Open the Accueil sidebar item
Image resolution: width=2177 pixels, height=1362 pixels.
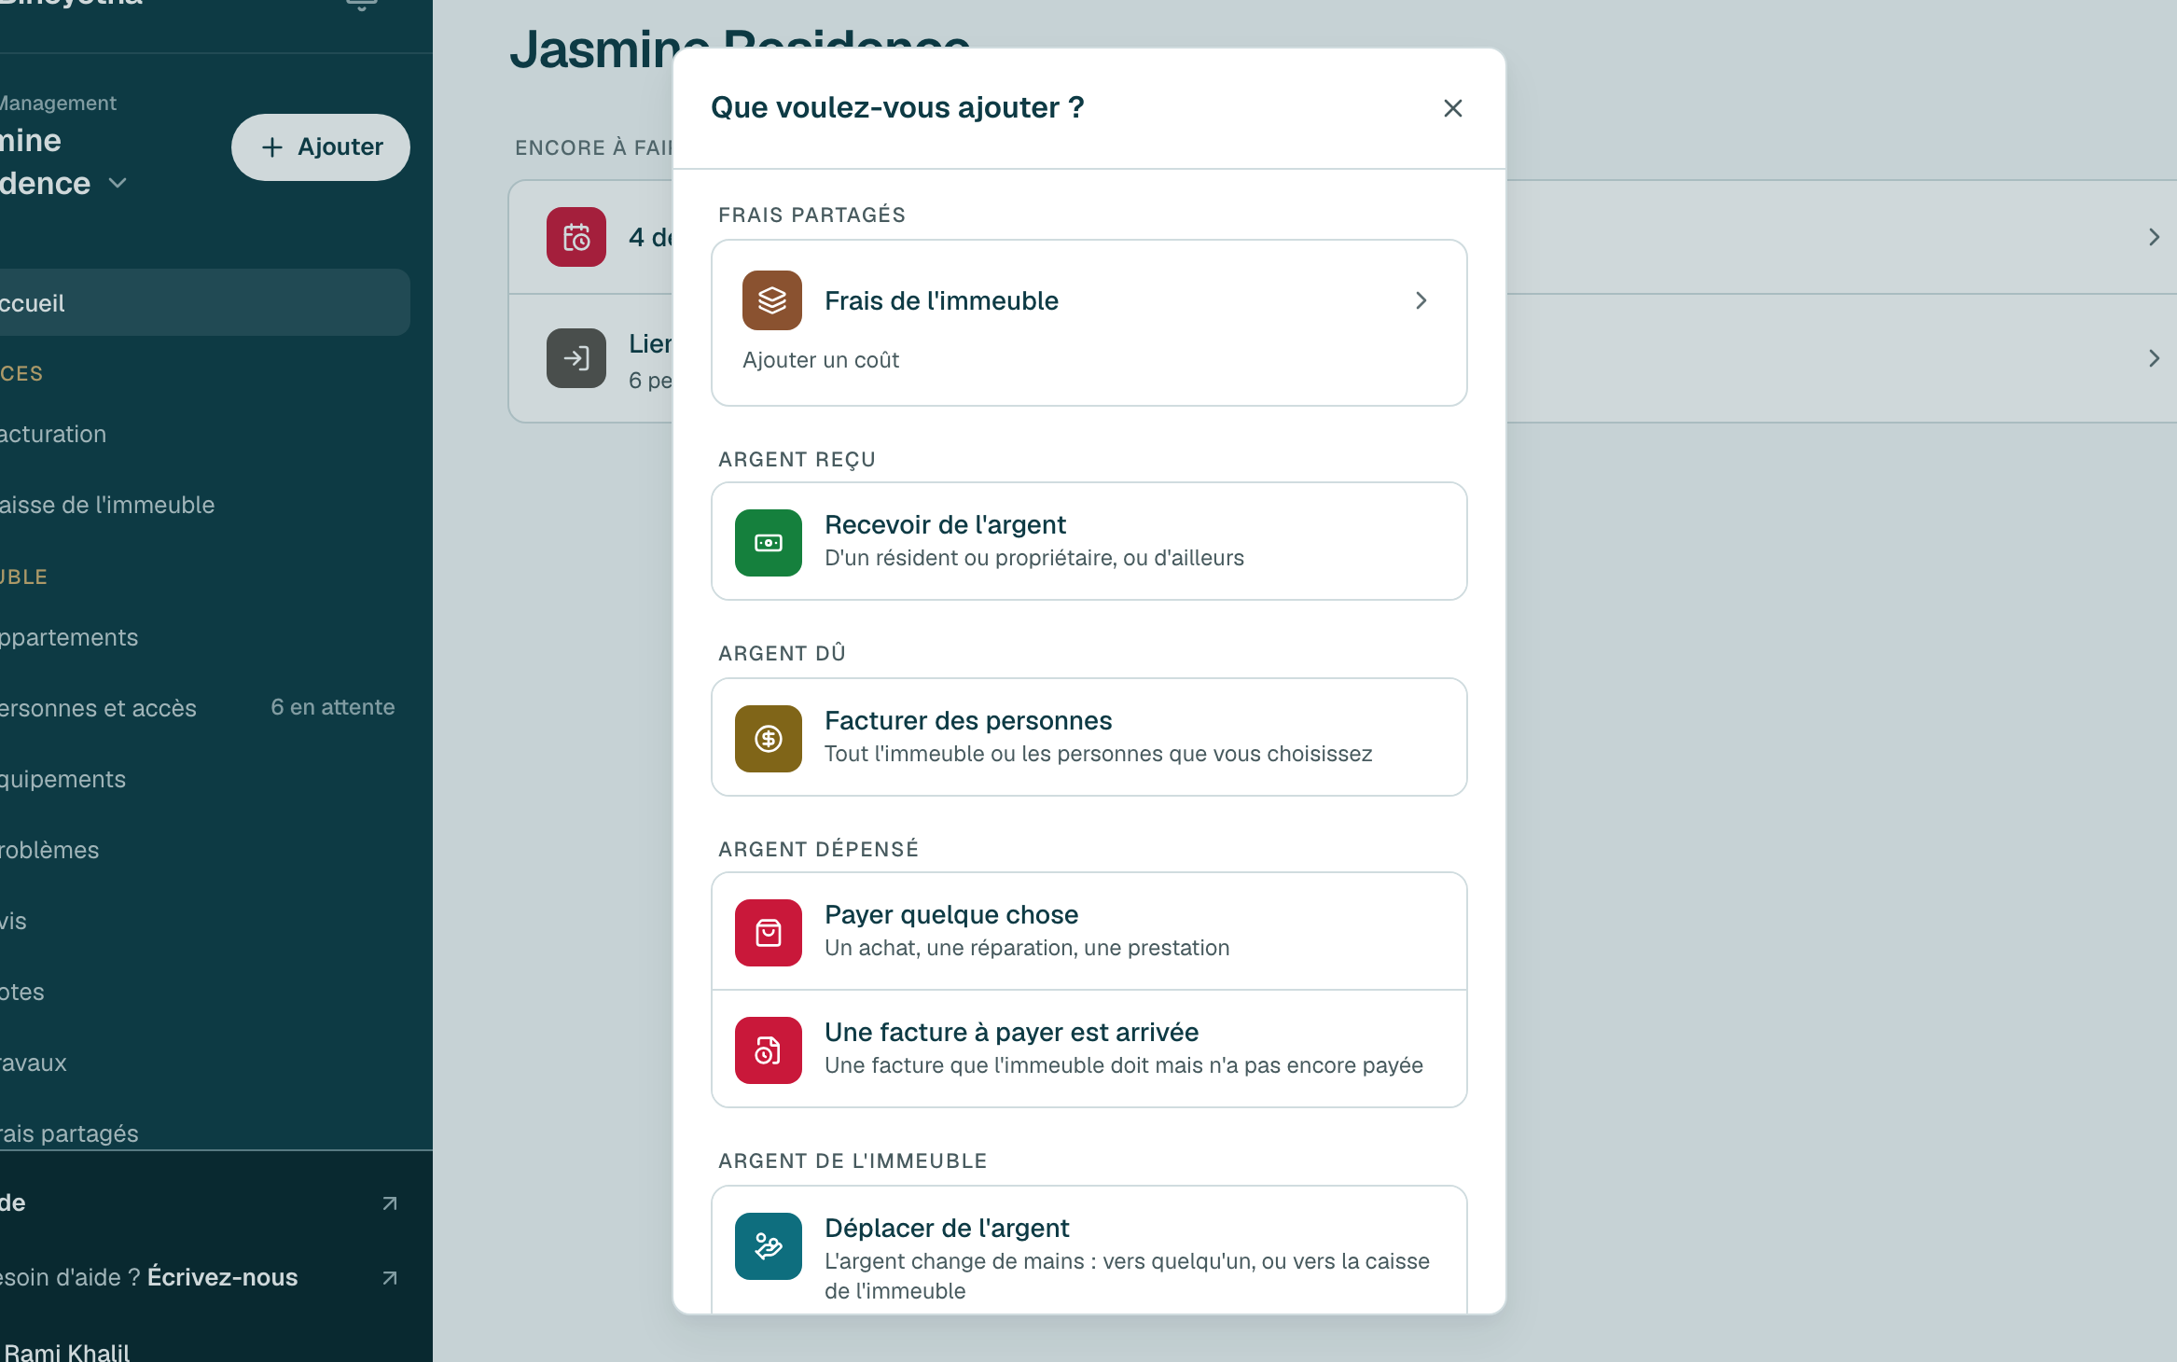click(x=203, y=302)
